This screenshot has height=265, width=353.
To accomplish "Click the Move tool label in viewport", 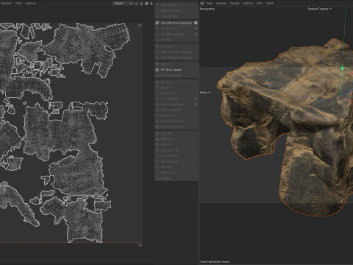I will pyautogui.click(x=204, y=92).
